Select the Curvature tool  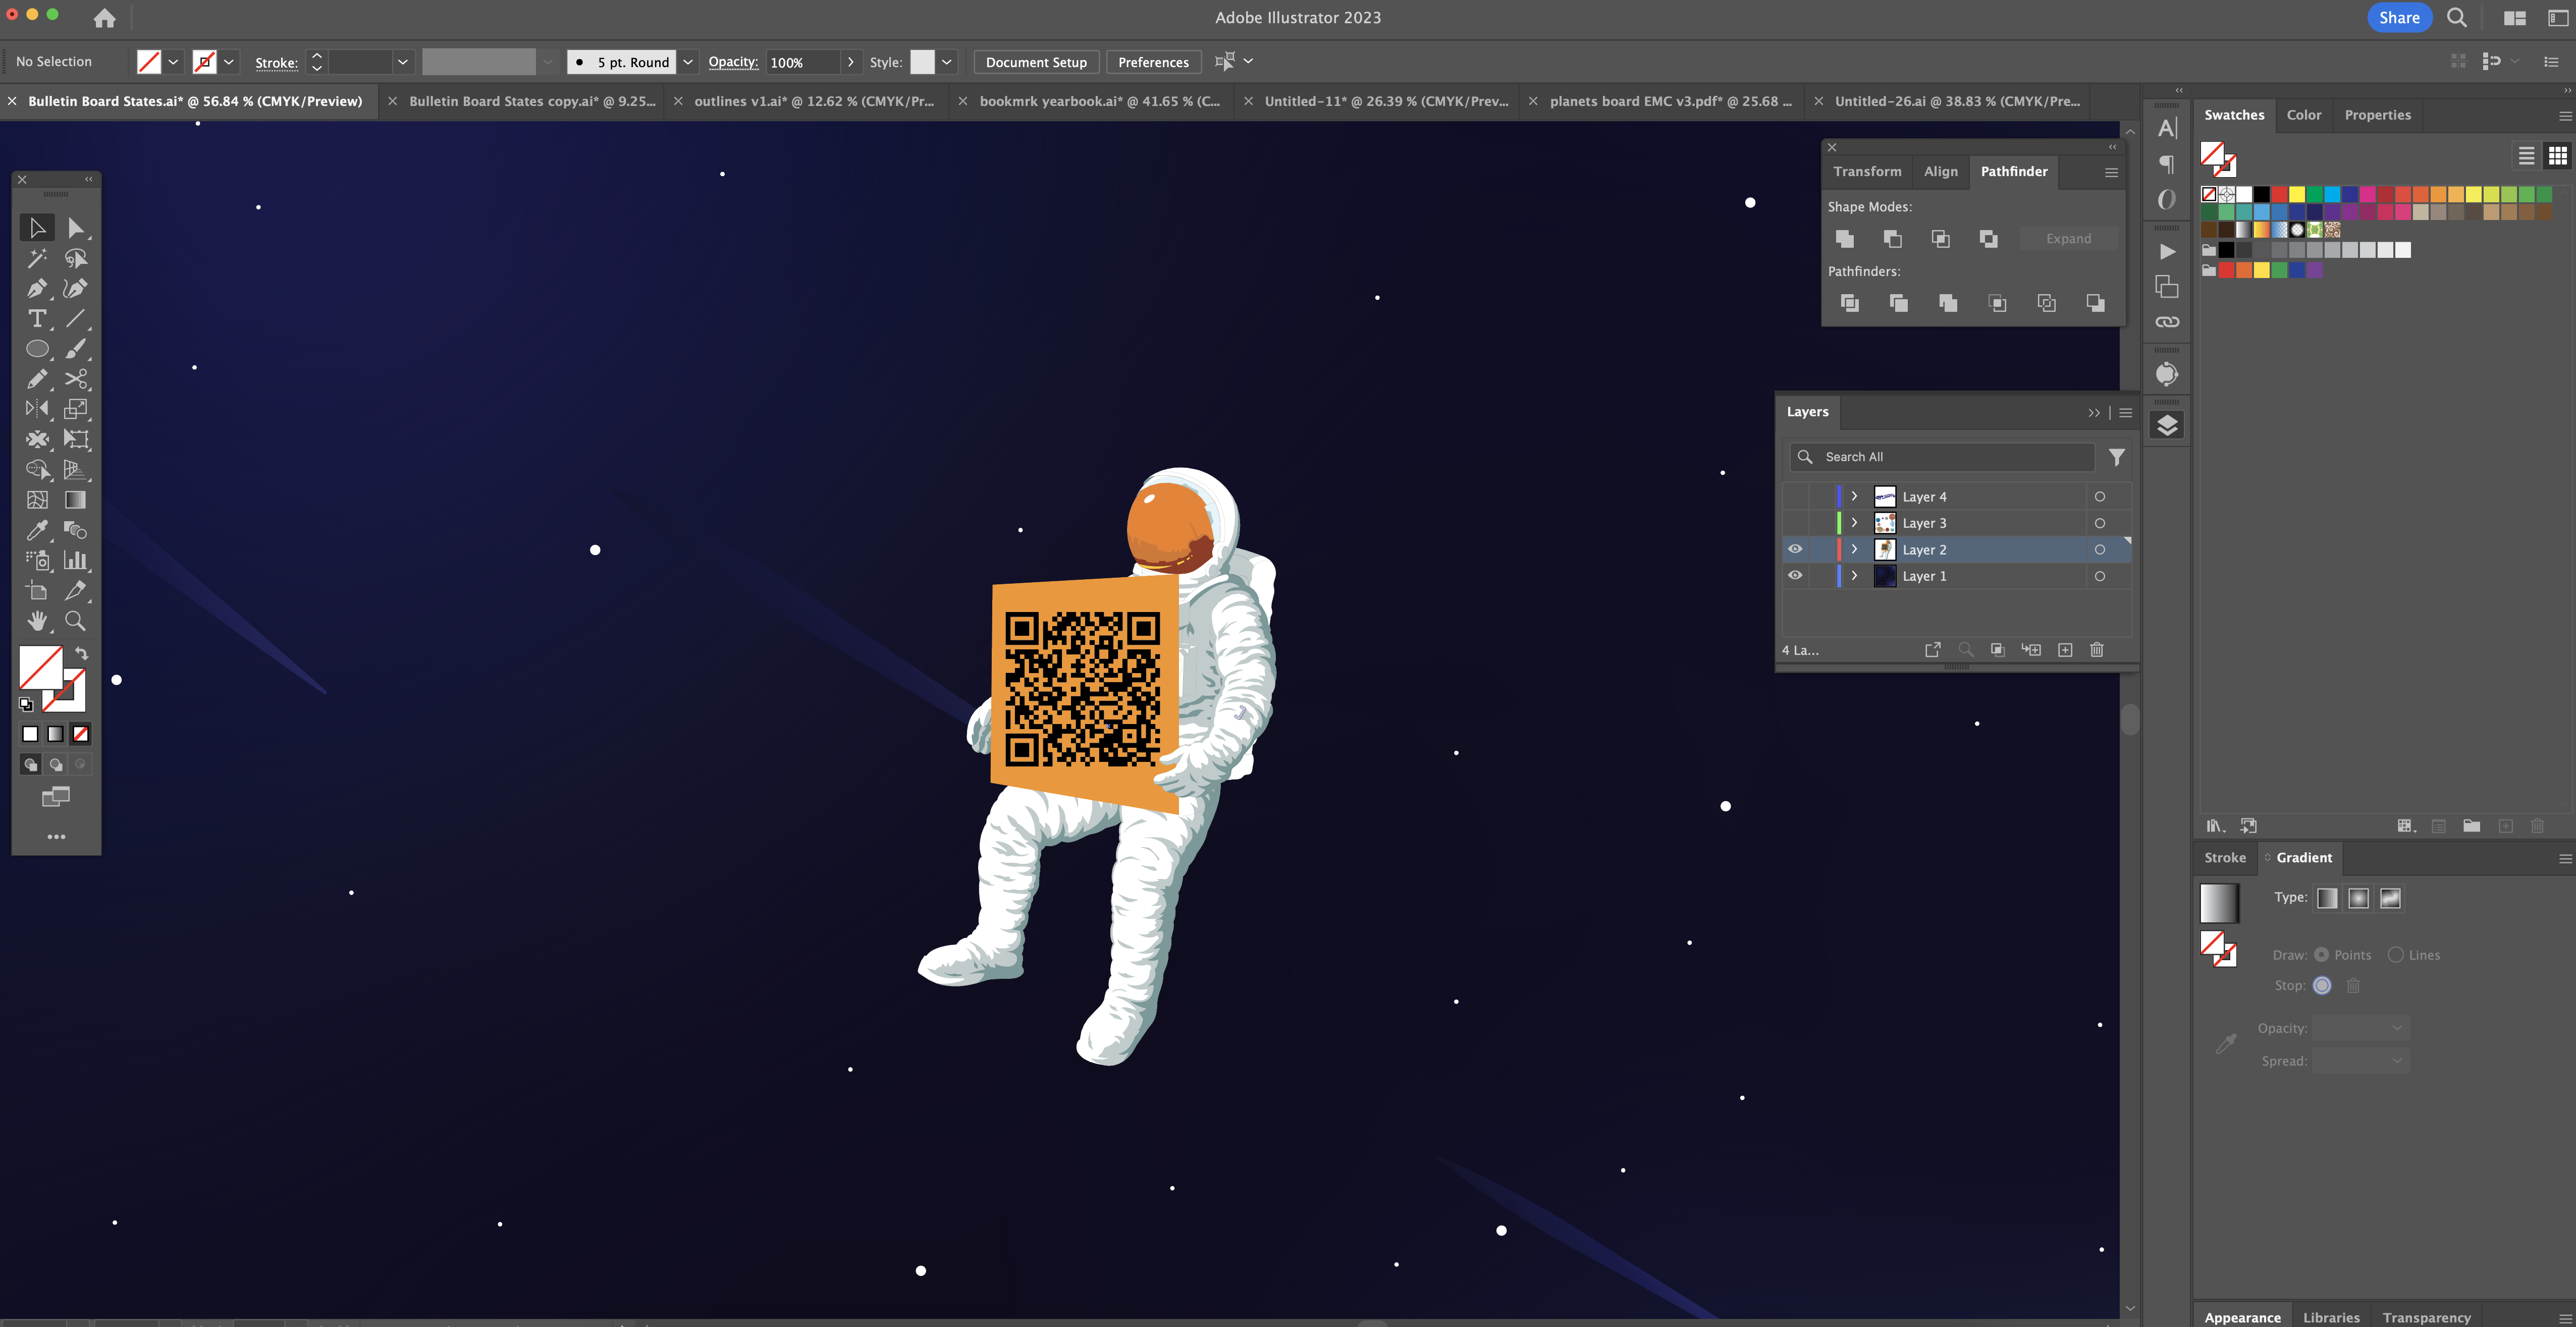[76, 289]
